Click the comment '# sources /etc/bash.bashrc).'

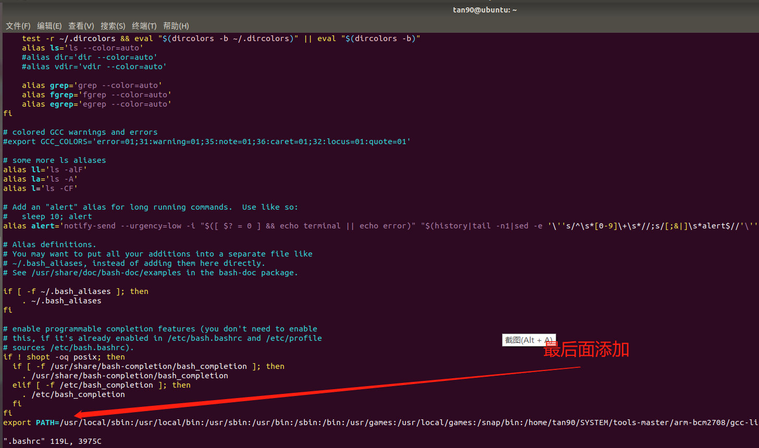(x=69, y=348)
